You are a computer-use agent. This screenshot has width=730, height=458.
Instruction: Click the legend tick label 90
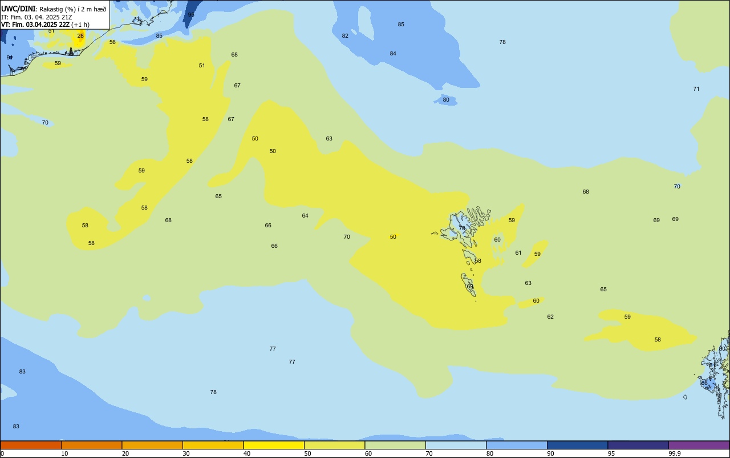coord(550,453)
